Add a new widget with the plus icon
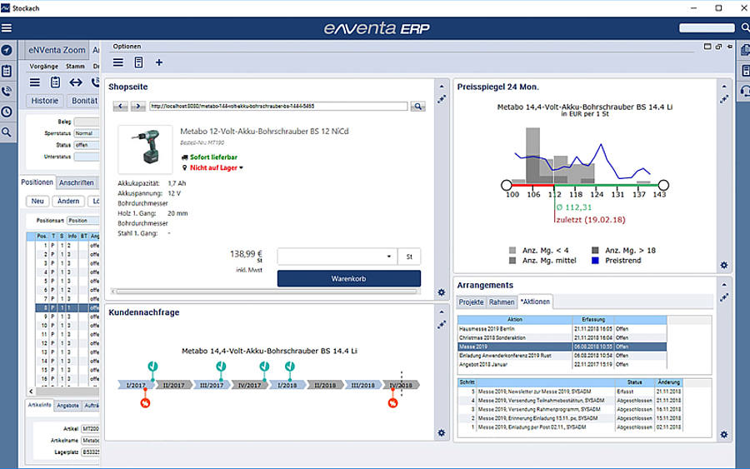The height and width of the screenshot is (469, 750). (x=159, y=62)
